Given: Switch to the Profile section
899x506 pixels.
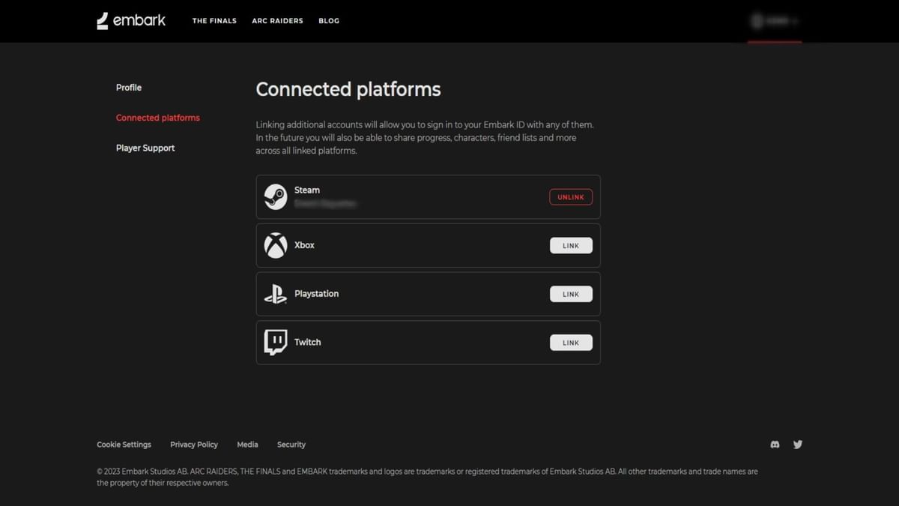Looking at the screenshot, I should (x=128, y=88).
